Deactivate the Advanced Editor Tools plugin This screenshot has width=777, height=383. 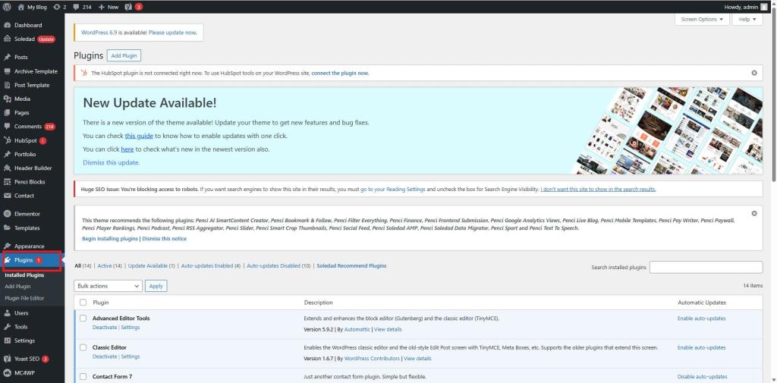[x=105, y=328]
